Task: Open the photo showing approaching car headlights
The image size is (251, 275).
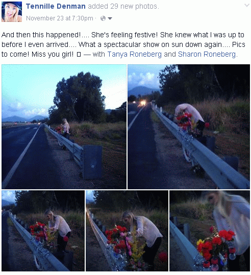Action: pyautogui.click(x=189, y=127)
